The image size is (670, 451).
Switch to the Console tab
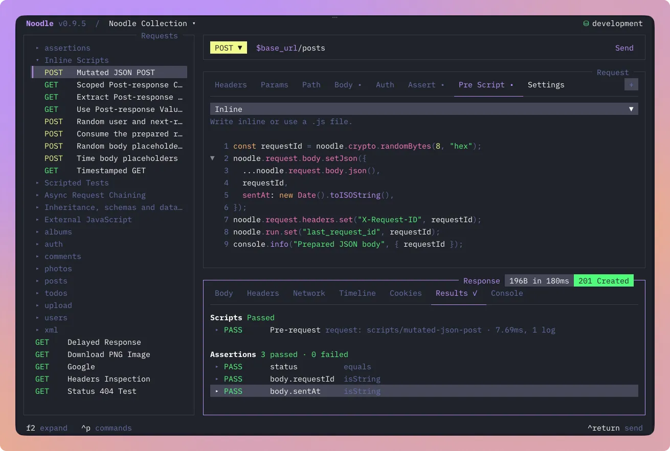coord(507,293)
